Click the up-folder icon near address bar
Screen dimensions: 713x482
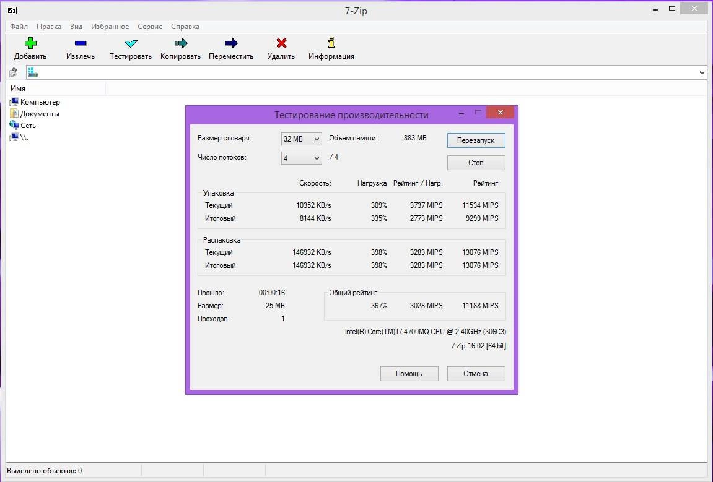coord(14,72)
